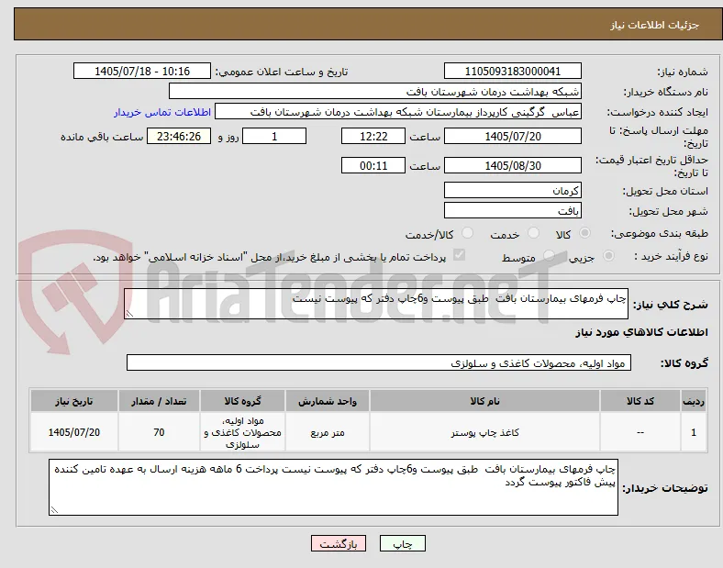The height and width of the screenshot is (568, 723).
Task: Click the price validity date 1405/08/30
Action: [x=513, y=165]
